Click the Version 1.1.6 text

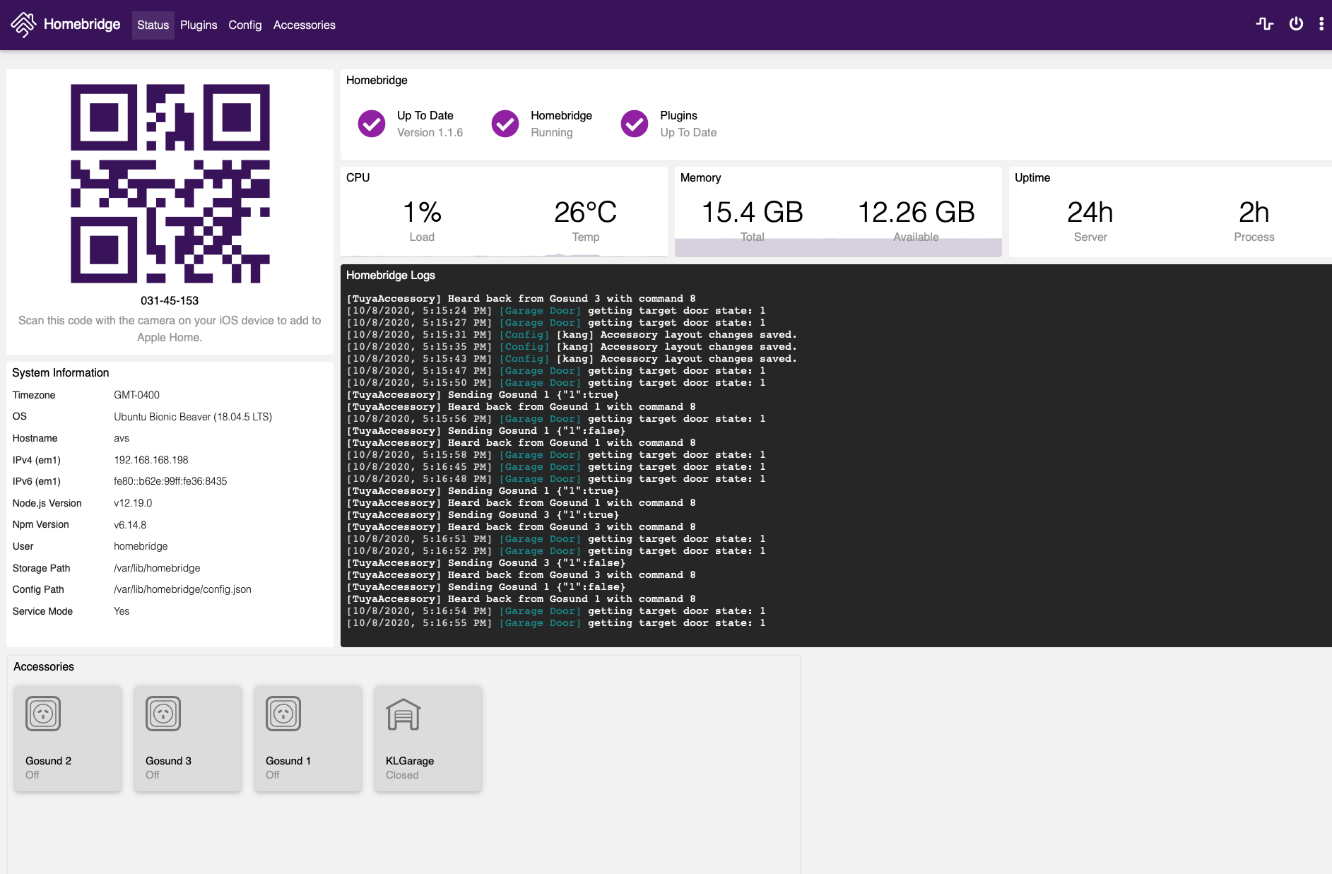click(430, 132)
